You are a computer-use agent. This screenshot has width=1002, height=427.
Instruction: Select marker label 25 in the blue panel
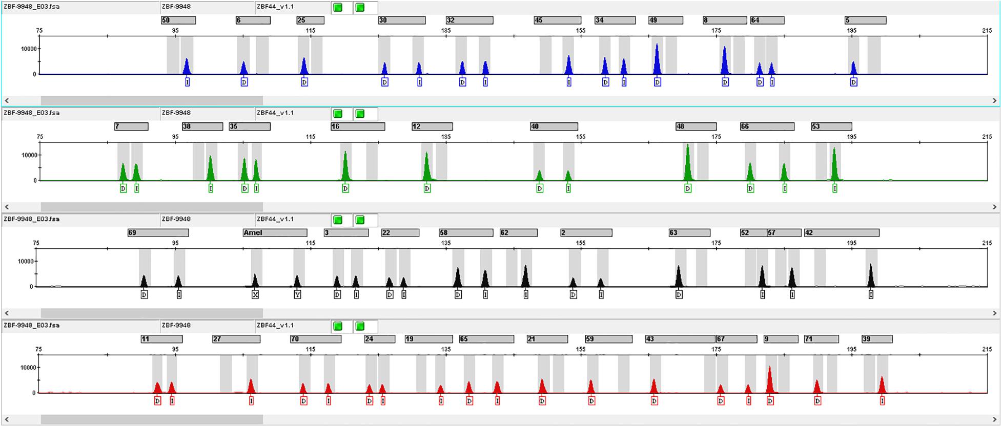(x=310, y=20)
